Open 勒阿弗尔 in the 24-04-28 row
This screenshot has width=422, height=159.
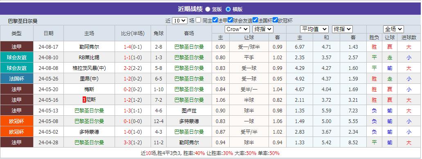coord(189,143)
